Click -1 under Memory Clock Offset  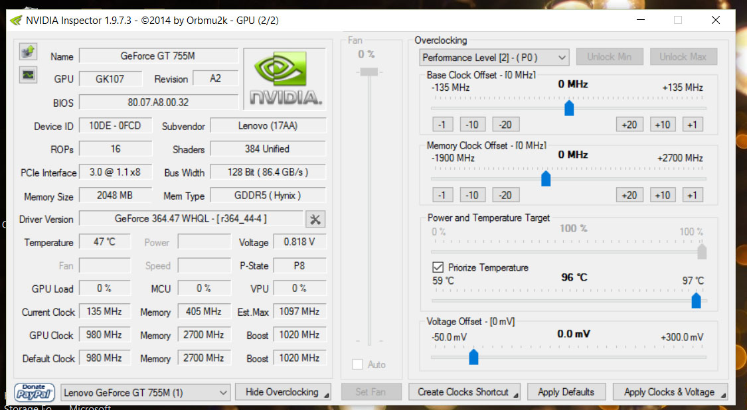pos(442,195)
